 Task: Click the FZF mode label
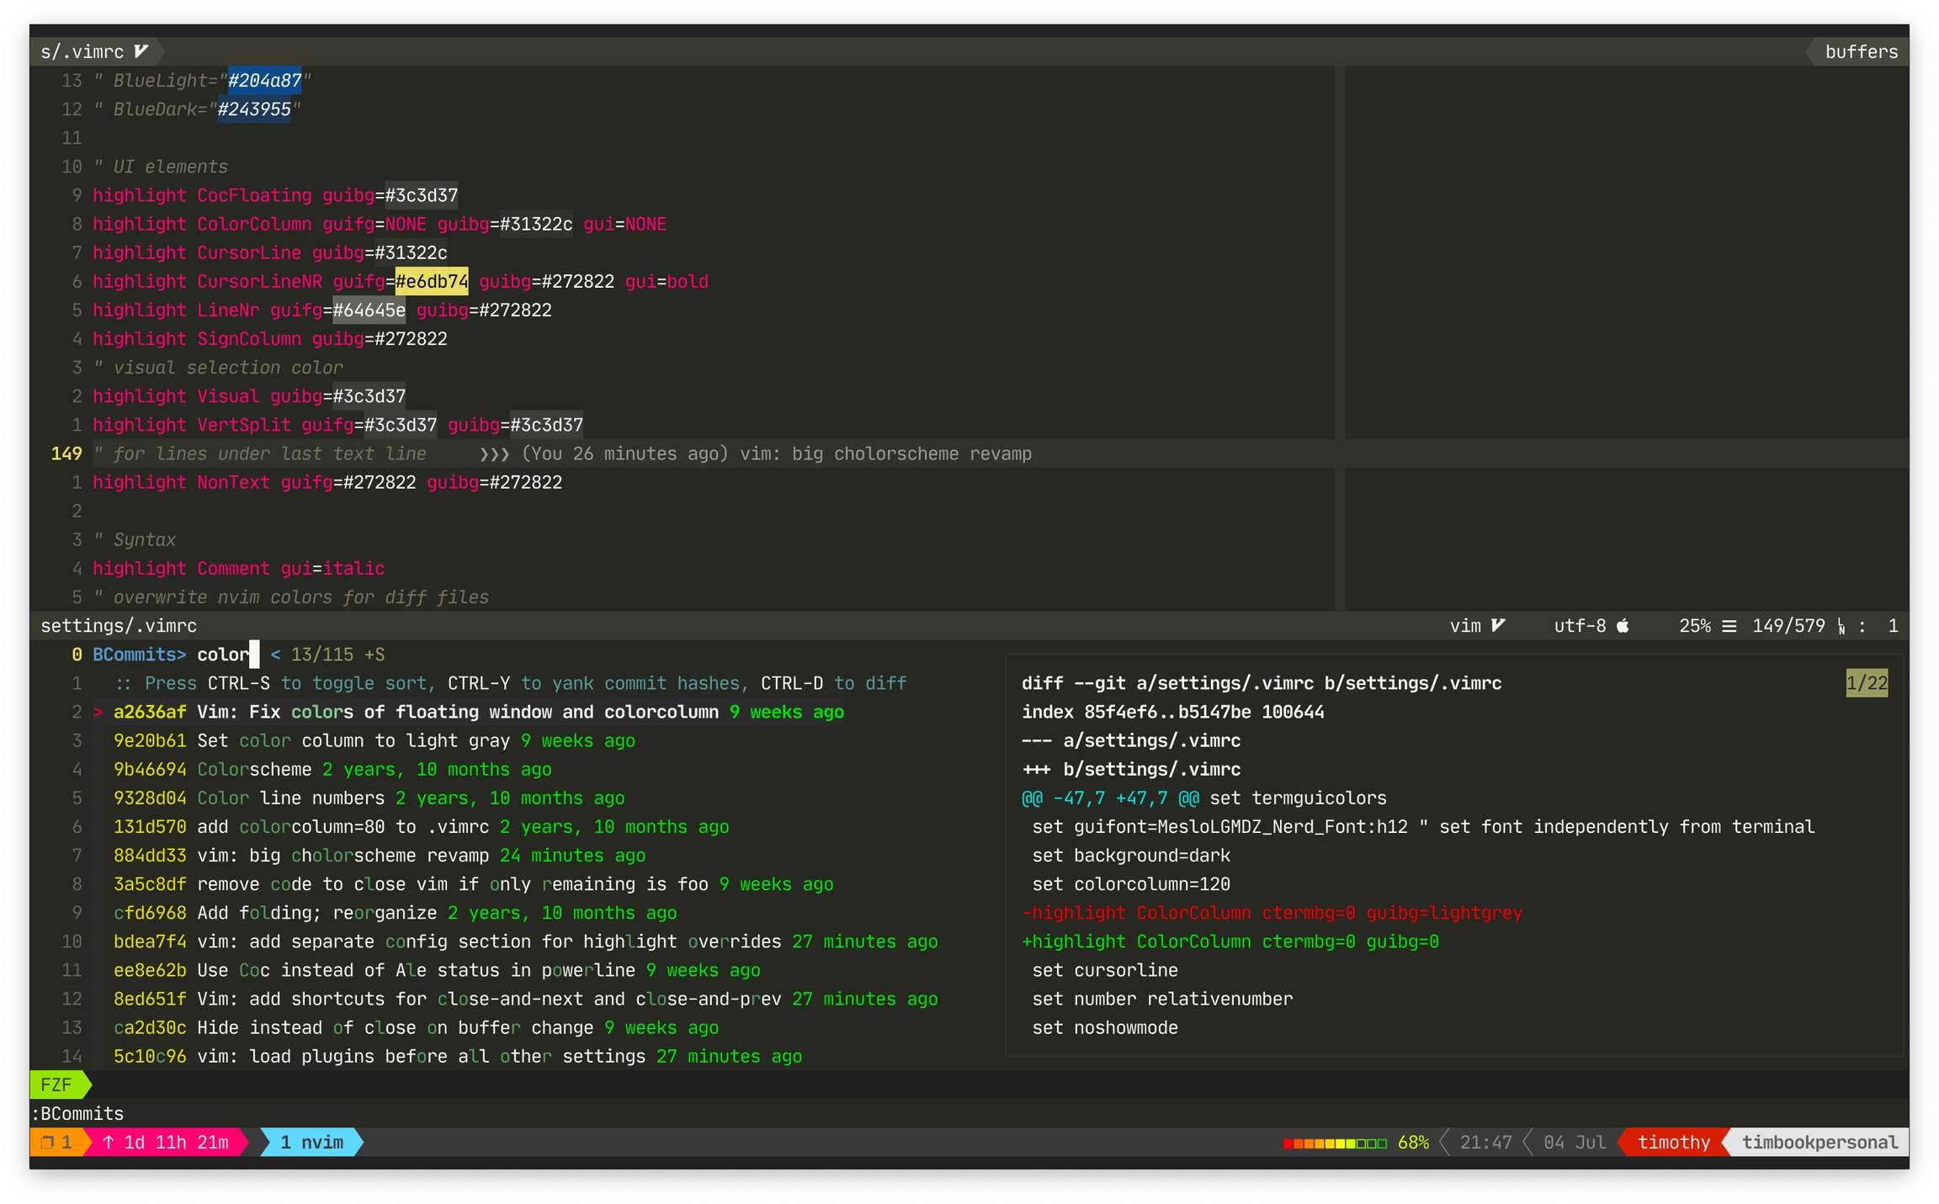(x=56, y=1085)
